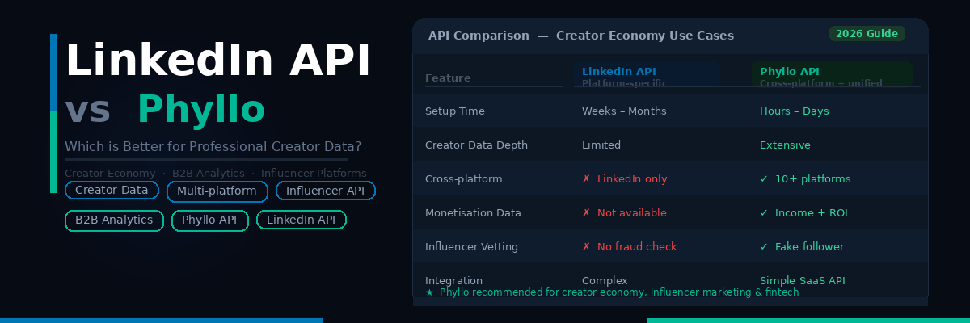Click the Hours – Days cell
Image resolution: width=970 pixels, height=323 pixels.
coord(795,111)
